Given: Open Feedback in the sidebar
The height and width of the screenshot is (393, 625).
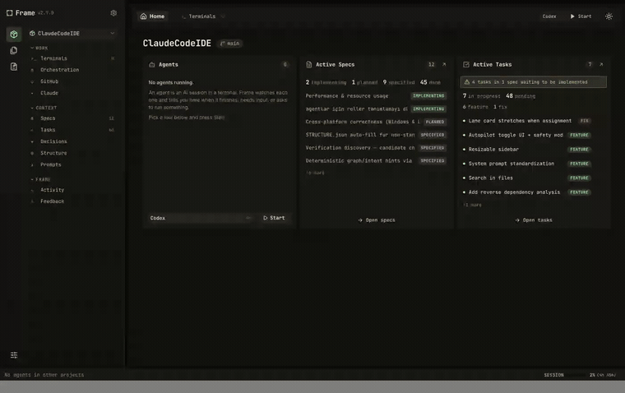Looking at the screenshot, I should 72,201.
